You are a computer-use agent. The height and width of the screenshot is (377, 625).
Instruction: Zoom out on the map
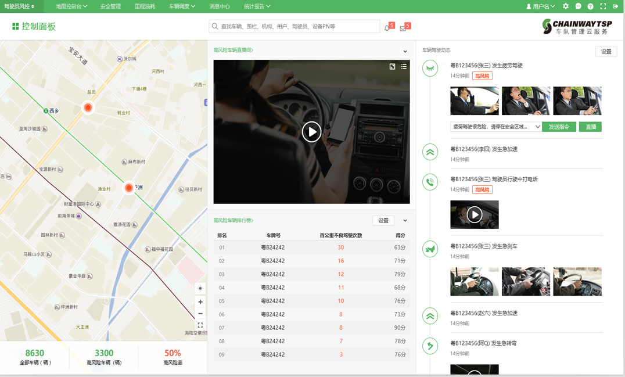click(x=200, y=314)
